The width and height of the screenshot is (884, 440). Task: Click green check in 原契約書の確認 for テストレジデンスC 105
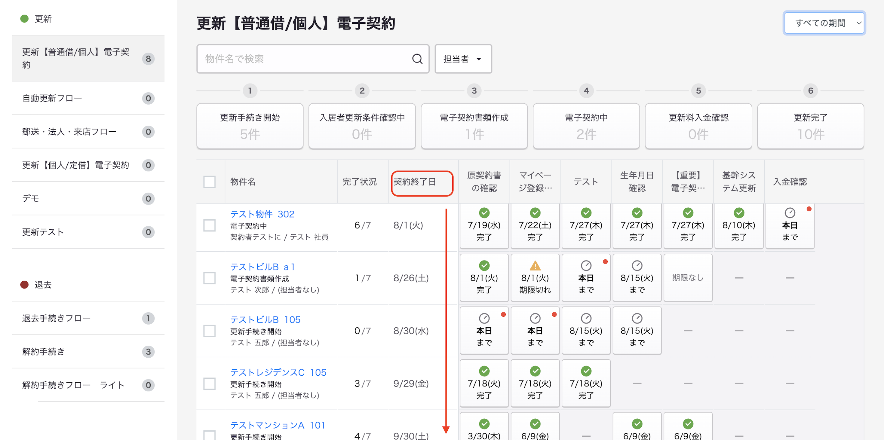click(484, 371)
